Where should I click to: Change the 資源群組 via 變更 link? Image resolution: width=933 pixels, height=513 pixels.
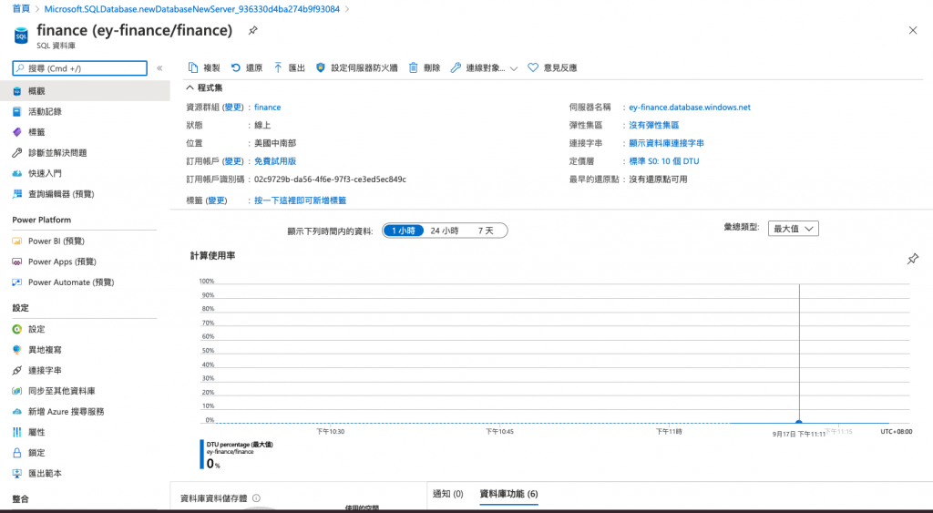pyautogui.click(x=233, y=108)
